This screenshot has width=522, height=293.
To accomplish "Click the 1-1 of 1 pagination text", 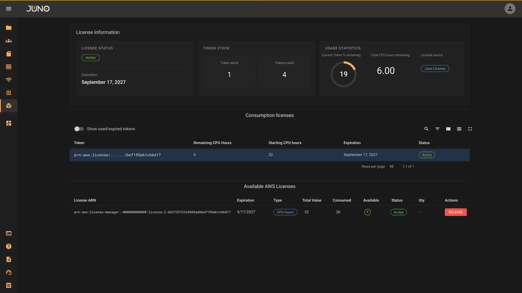I will click(x=408, y=167).
